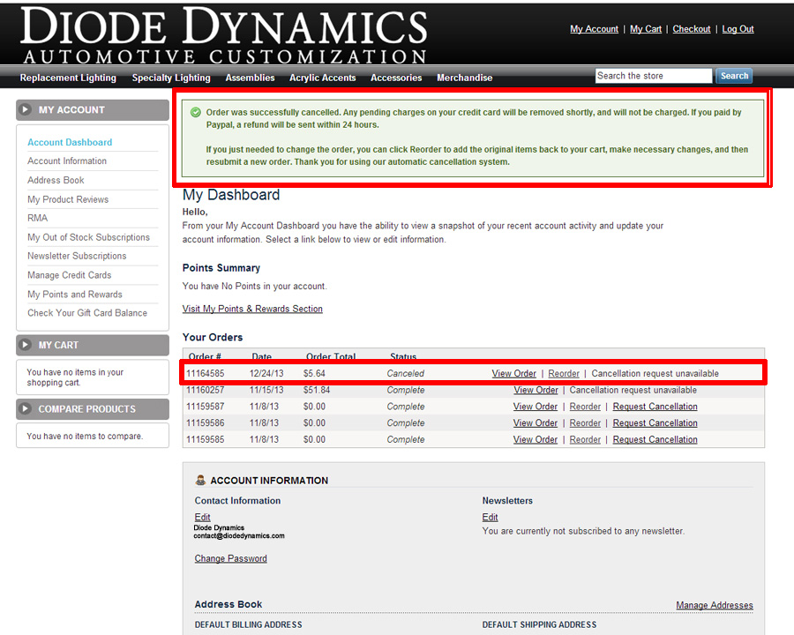Open Check Your Gift Card Balance

point(87,313)
